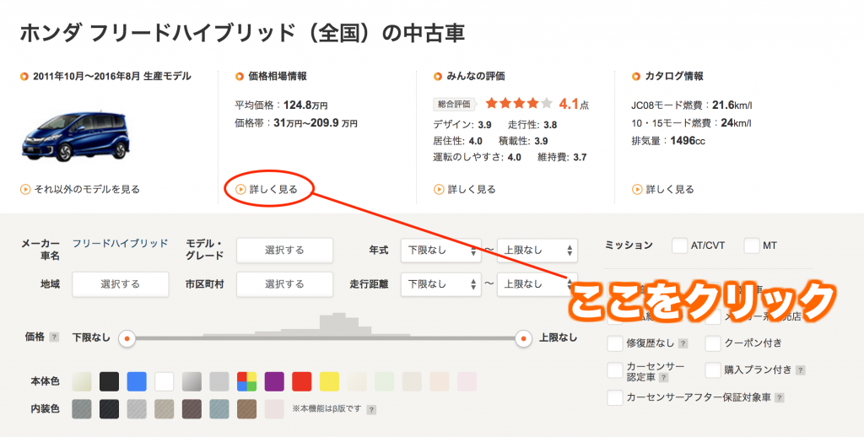Enable the 修復歴なし checkbox
864x437 pixels.
615,343
